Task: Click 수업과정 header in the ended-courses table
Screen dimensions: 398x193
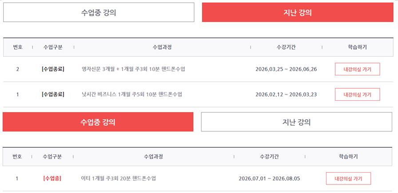Action: tap(162, 47)
